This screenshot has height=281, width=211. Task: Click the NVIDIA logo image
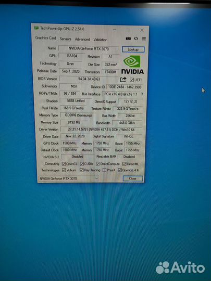click(132, 65)
